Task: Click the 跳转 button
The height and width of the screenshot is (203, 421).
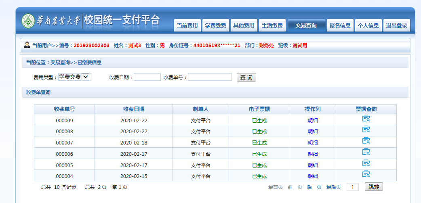Action: click(374, 187)
